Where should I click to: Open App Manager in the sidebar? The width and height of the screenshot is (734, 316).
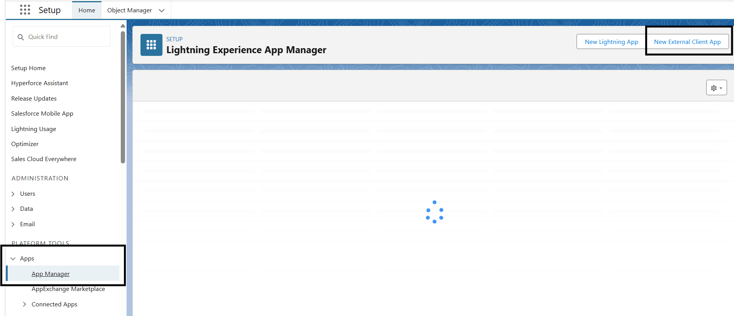pos(51,274)
